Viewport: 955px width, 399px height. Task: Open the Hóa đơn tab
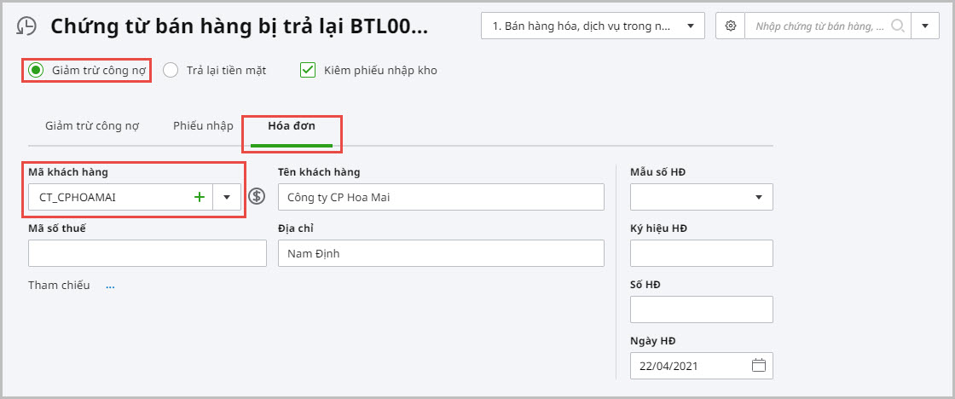[292, 126]
